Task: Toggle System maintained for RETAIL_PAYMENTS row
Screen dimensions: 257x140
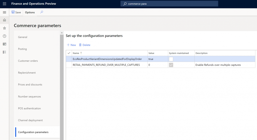Action: tap(171, 65)
